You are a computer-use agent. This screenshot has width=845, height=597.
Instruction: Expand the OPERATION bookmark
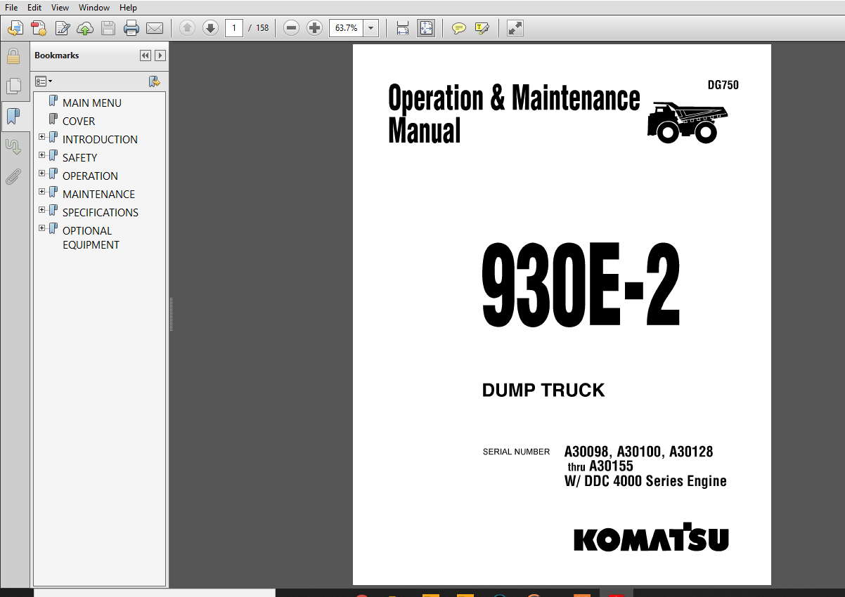pos(42,173)
